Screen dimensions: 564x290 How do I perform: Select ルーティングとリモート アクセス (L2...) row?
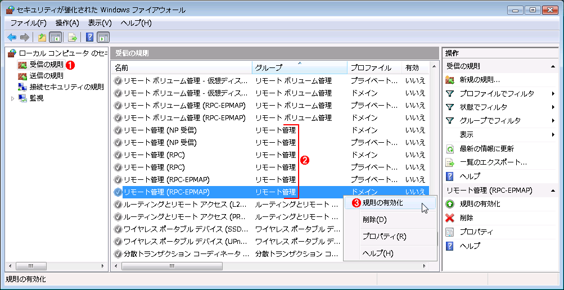[x=227, y=205]
